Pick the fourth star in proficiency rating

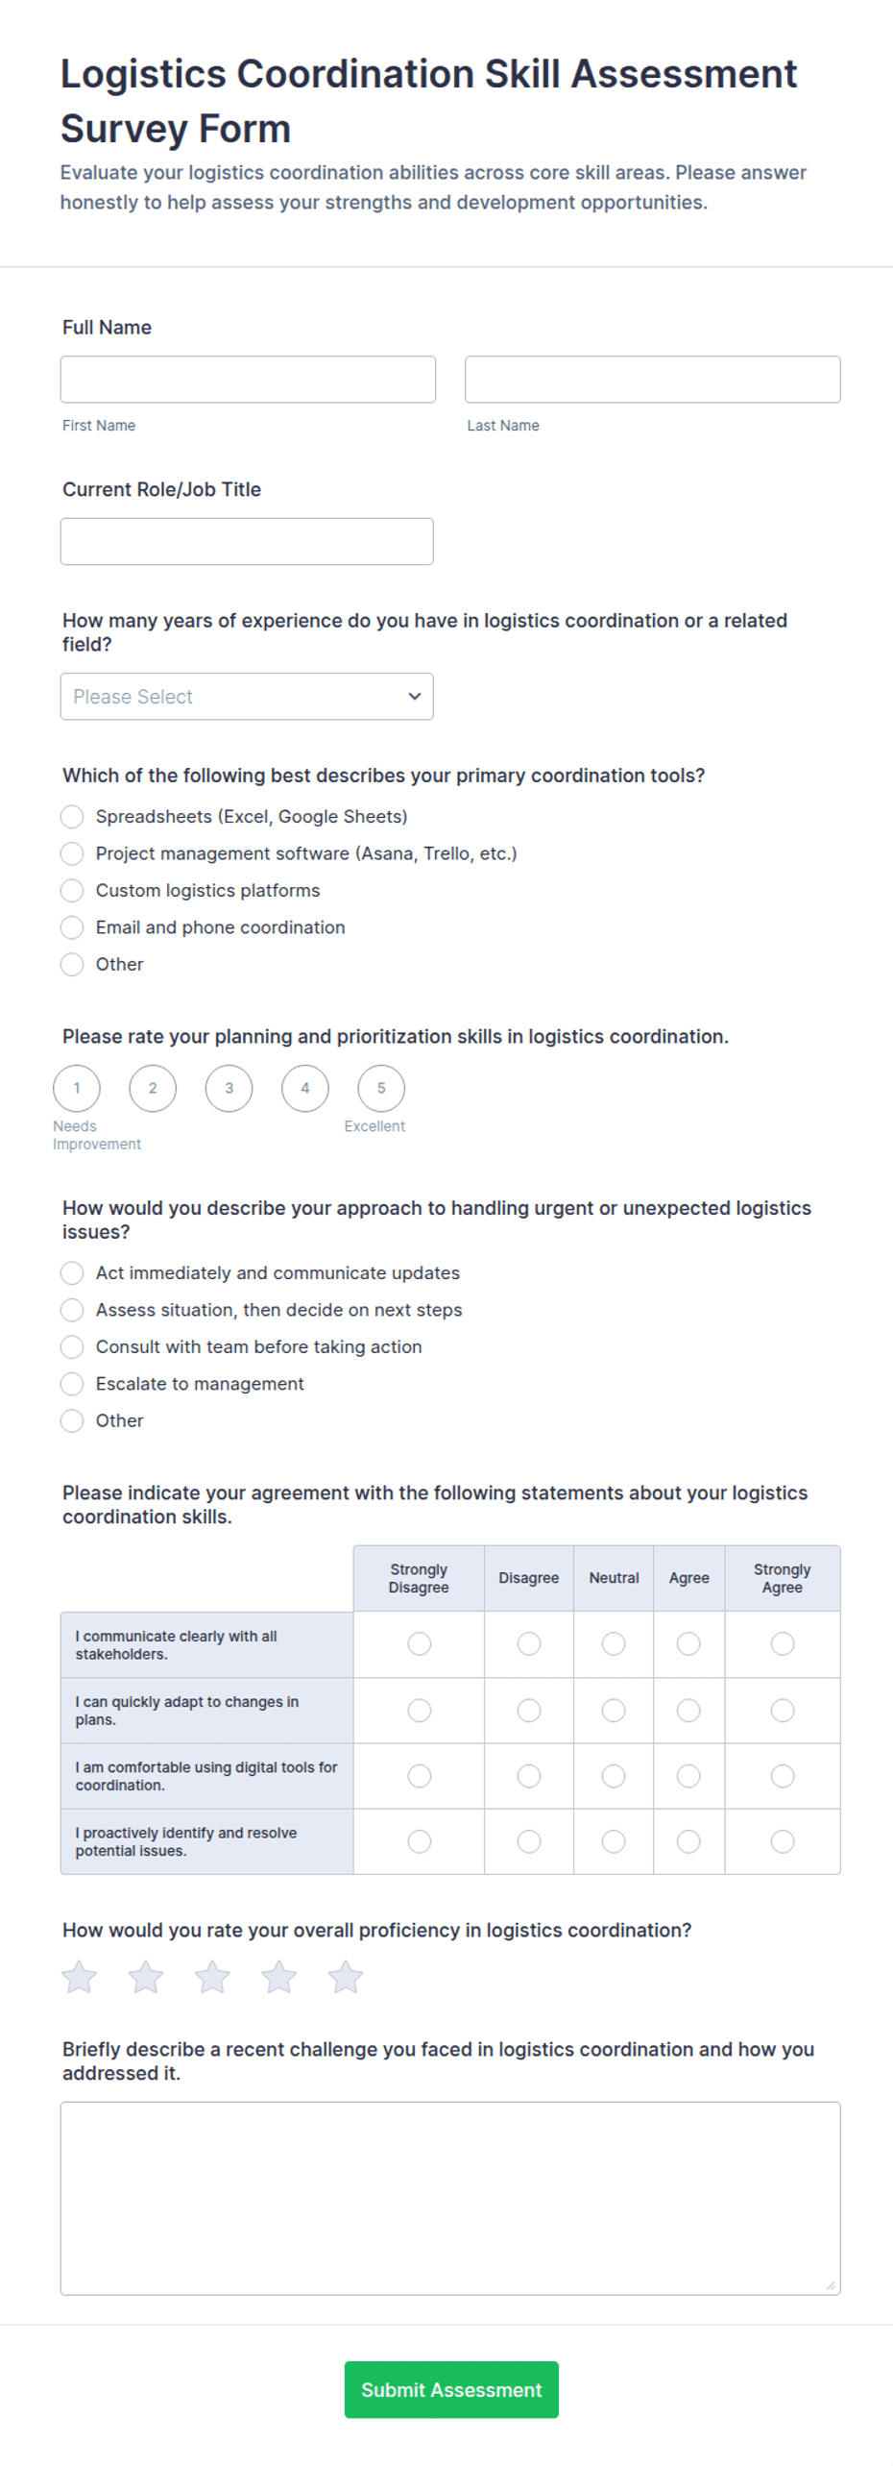279,1975
